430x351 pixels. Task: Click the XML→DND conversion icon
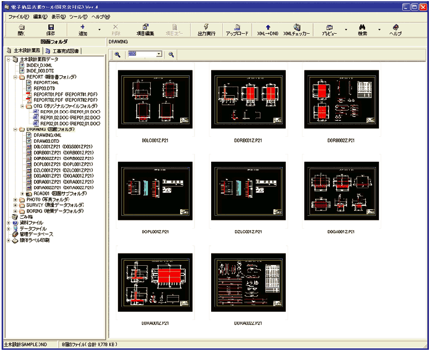click(268, 29)
